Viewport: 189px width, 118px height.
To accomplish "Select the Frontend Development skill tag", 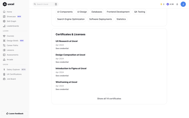I will click(x=118, y=12).
